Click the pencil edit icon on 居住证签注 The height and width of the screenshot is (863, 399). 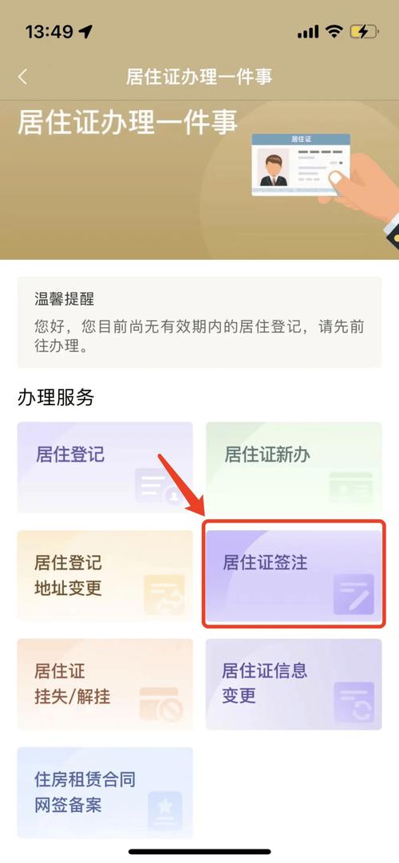click(354, 594)
